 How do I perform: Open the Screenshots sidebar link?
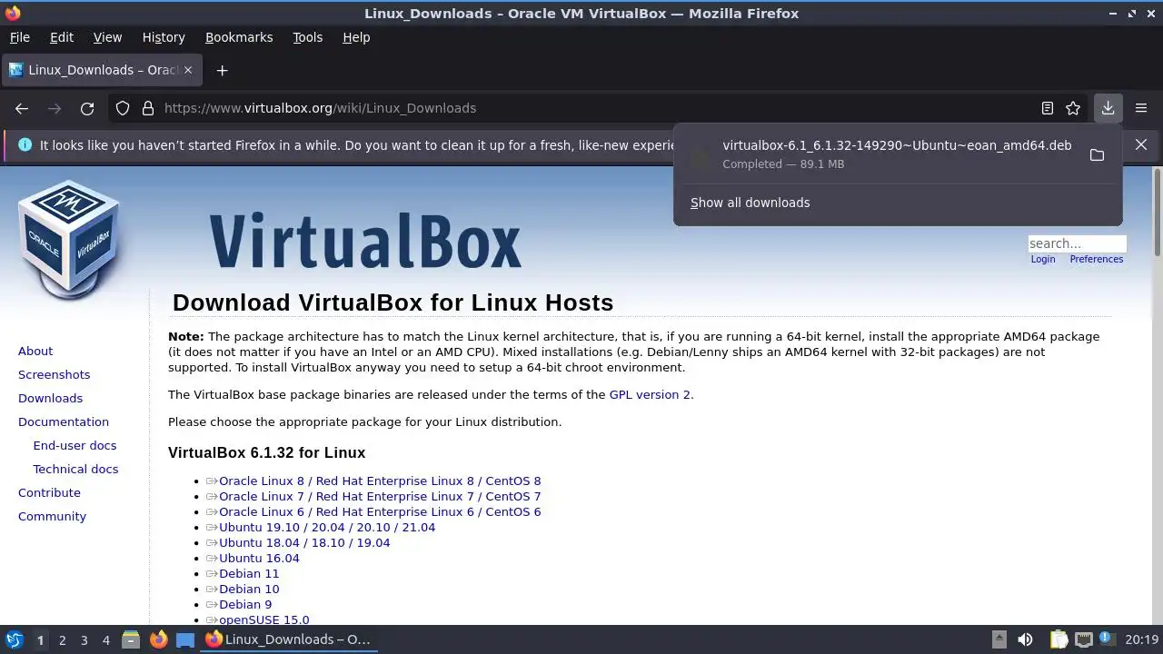coord(54,374)
